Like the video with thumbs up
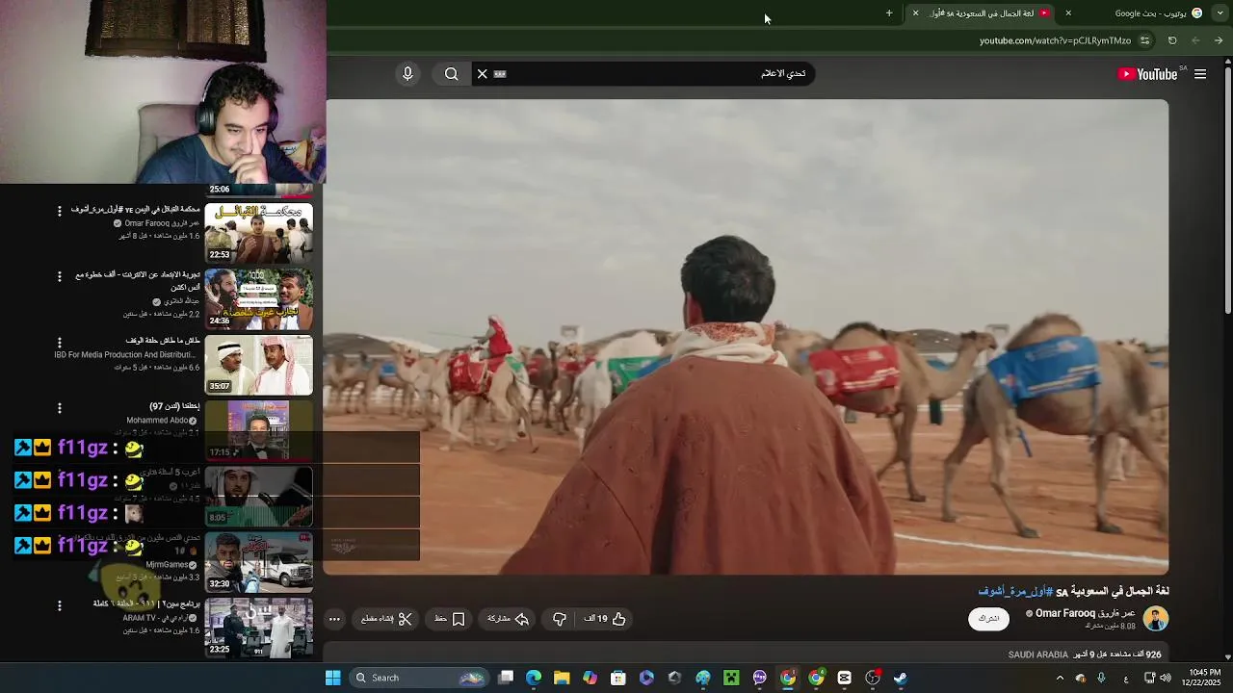The height and width of the screenshot is (693, 1233). click(x=605, y=619)
